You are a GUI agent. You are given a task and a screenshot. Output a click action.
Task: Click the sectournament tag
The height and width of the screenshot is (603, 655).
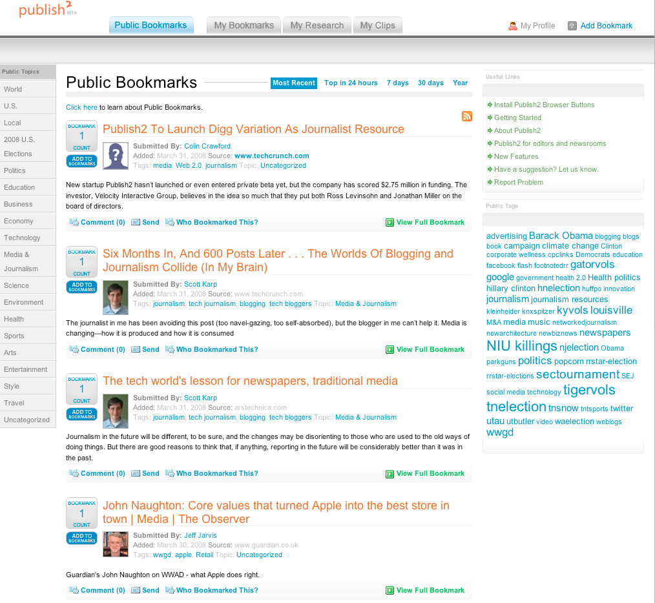[x=577, y=374]
